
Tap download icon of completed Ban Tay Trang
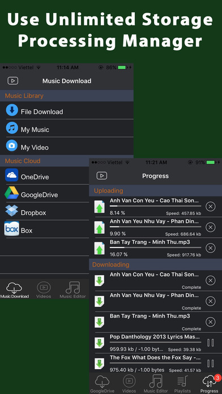[99, 322]
